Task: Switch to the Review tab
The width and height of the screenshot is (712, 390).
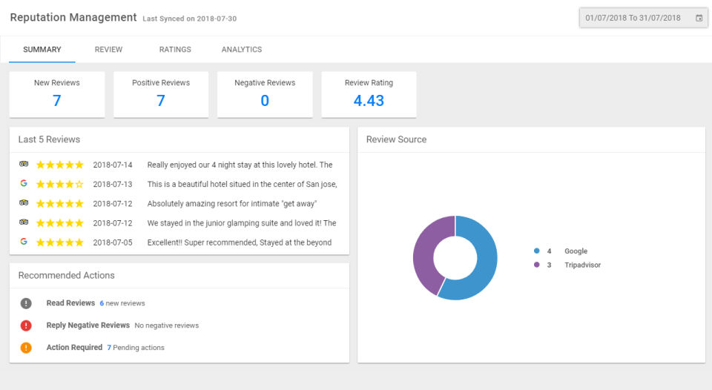Action: pos(108,50)
